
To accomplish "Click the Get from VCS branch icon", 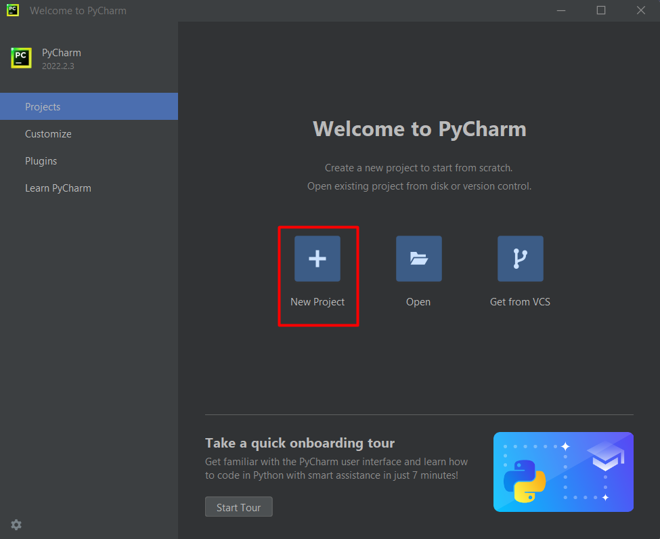I will (x=521, y=259).
